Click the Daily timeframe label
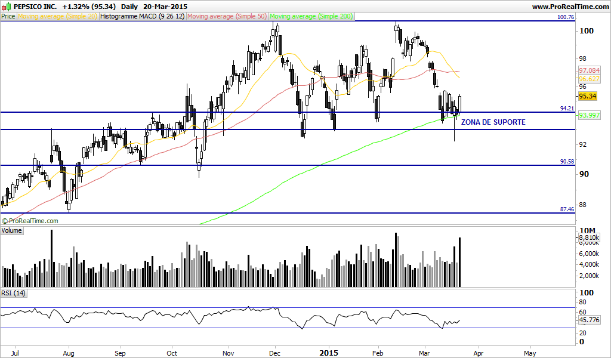The height and width of the screenshot is (358, 611). pyautogui.click(x=129, y=7)
